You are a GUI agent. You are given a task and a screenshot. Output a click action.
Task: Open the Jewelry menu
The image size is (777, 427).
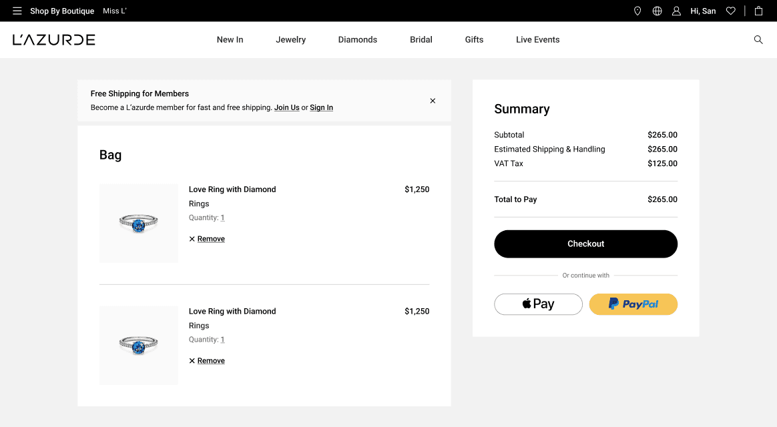coord(290,39)
